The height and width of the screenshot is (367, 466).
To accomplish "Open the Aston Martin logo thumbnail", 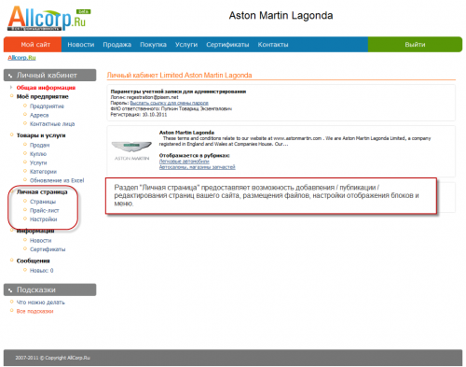I will coord(131,150).
